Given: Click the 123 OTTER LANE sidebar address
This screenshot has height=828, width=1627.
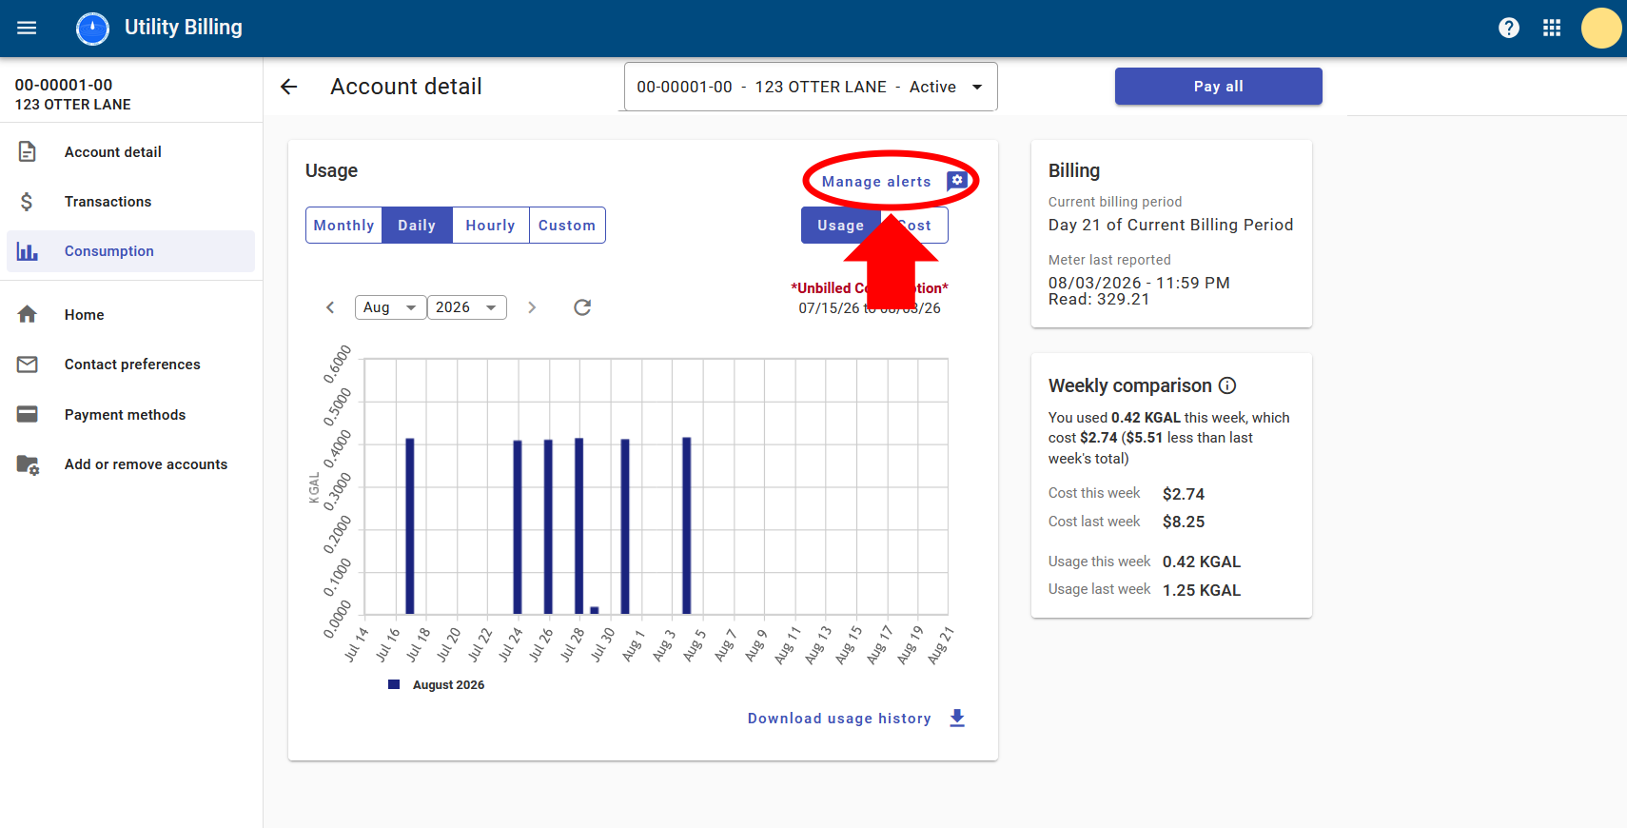Looking at the screenshot, I should click(73, 105).
